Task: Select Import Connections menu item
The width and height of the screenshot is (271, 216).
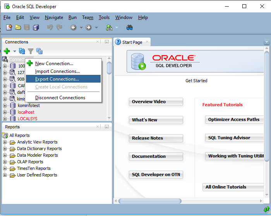Action: click(x=63, y=71)
